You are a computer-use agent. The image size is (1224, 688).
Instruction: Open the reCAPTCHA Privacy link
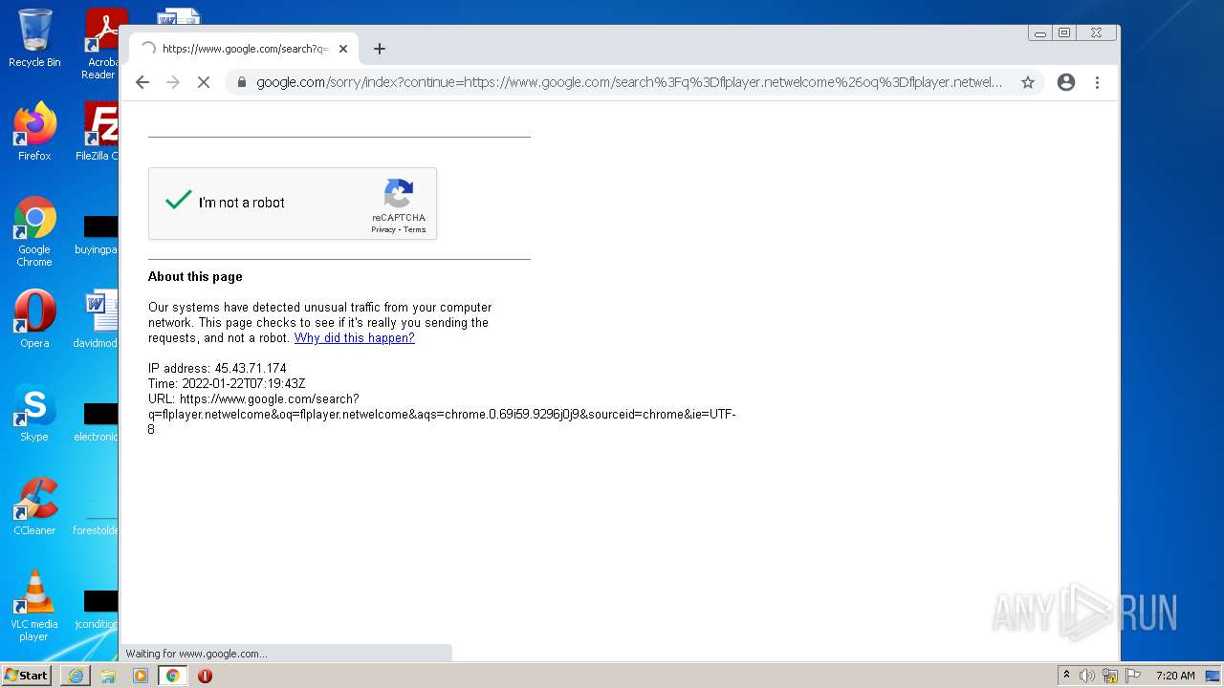382,229
